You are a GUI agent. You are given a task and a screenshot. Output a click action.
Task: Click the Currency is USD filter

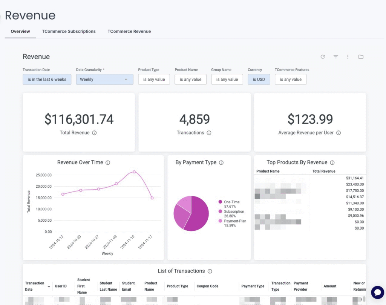[259, 80]
